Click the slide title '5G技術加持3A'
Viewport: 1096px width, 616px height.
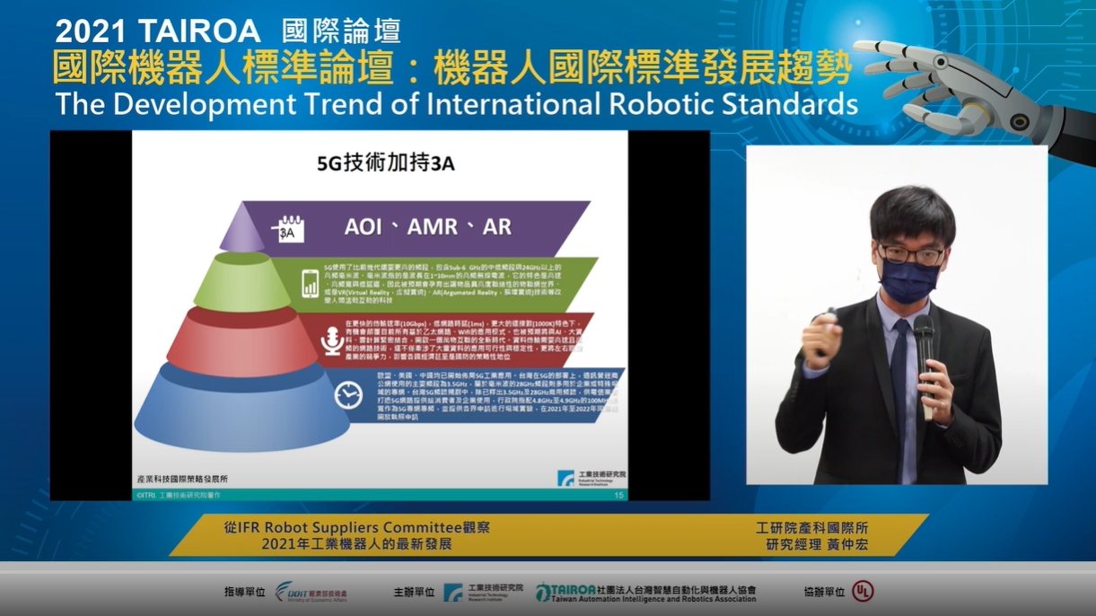pos(386,164)
